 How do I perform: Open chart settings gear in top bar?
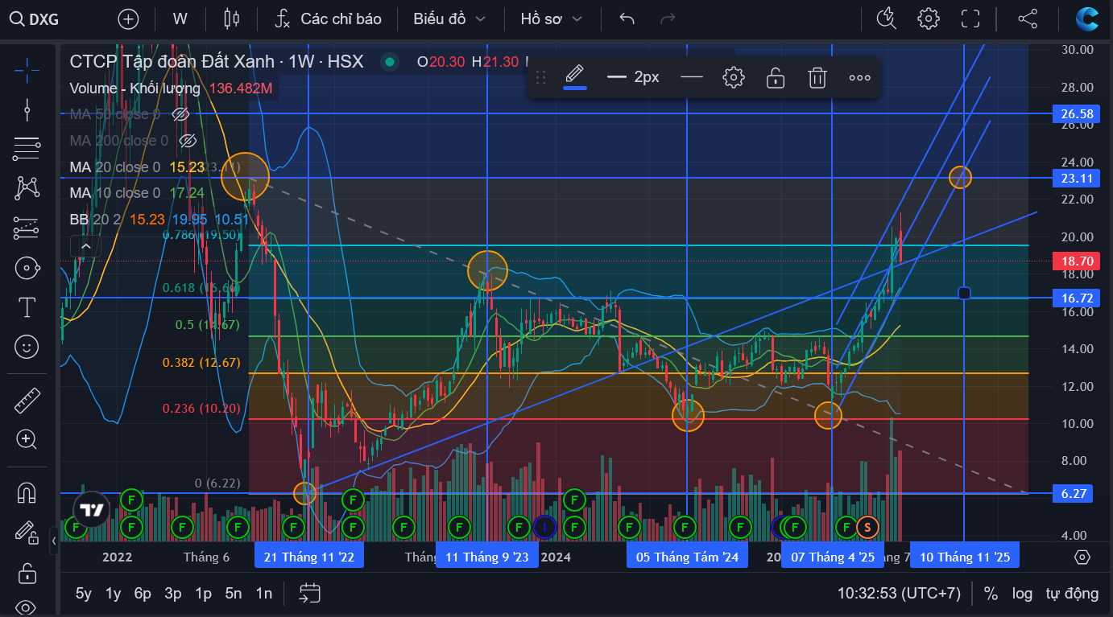[x=929, y=19]
